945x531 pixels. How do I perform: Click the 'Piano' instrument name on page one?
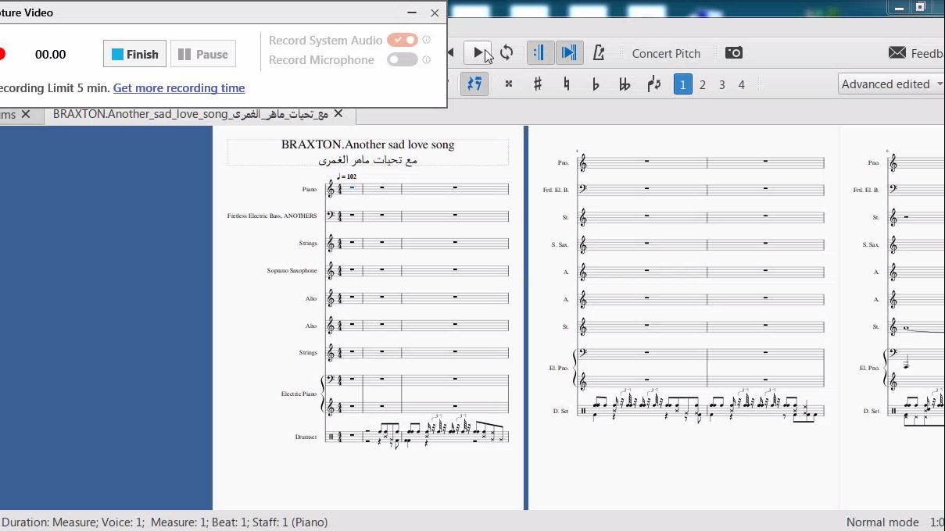310,189
